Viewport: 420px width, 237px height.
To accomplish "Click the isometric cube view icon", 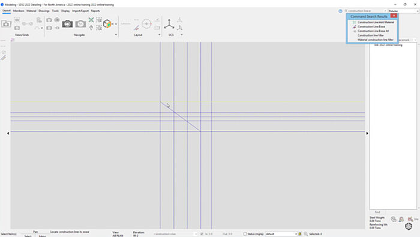I will click(x=107, y=24).
